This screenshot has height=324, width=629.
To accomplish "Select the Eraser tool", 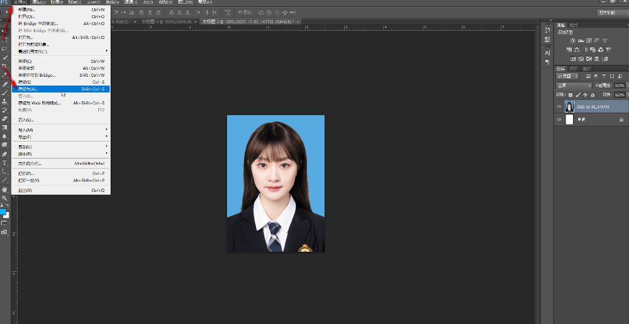I will tap(4, 119).
